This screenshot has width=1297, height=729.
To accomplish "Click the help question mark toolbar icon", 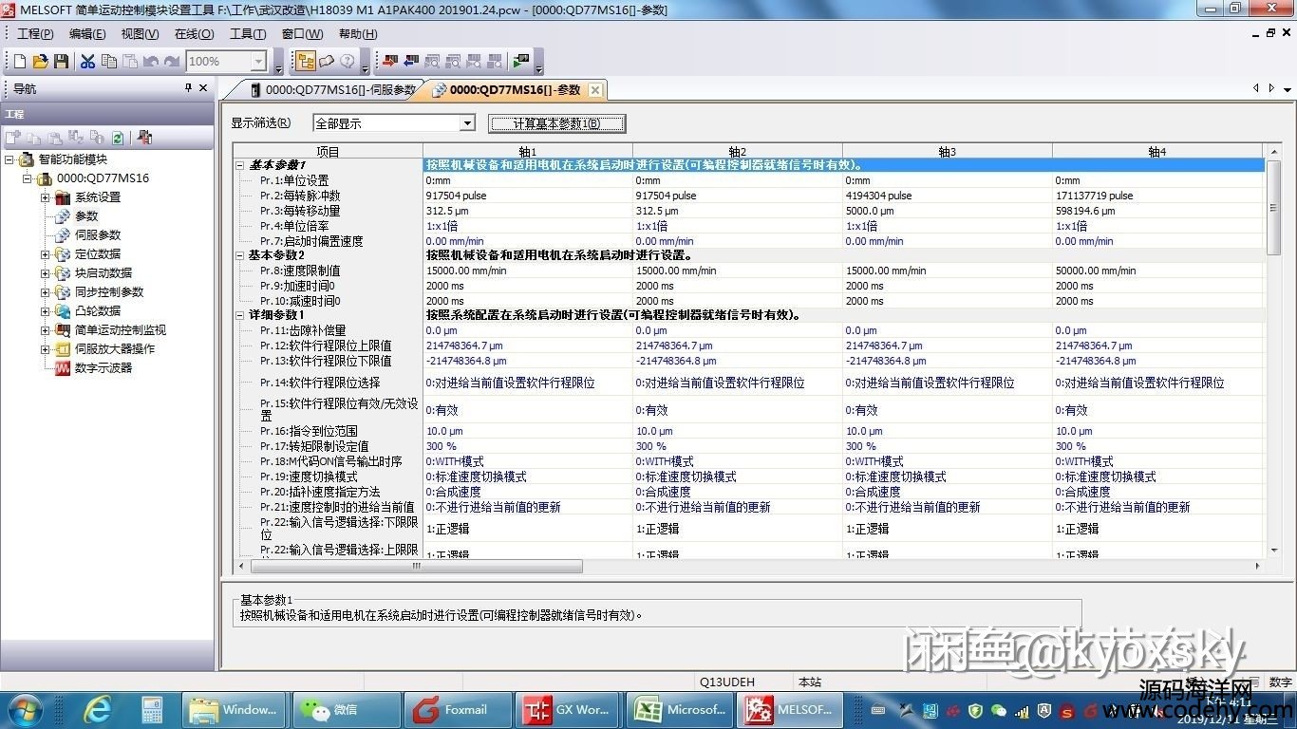I will tap(348, 61).
